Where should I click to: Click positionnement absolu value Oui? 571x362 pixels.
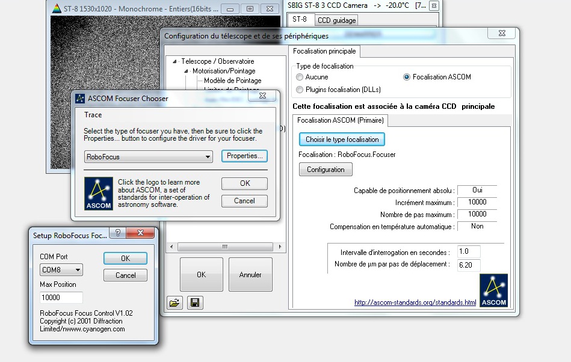click(x=477, y=190)
